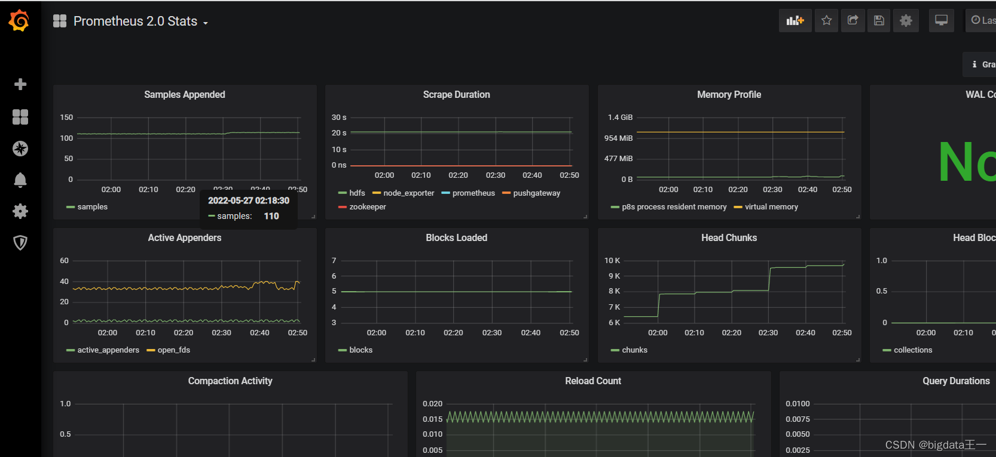Click the red zookeeper color swatch

(343, 207)
